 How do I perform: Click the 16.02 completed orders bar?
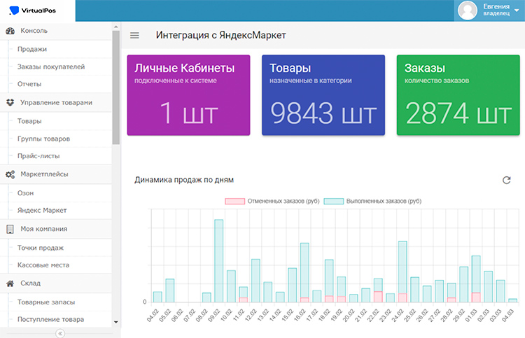304,269
